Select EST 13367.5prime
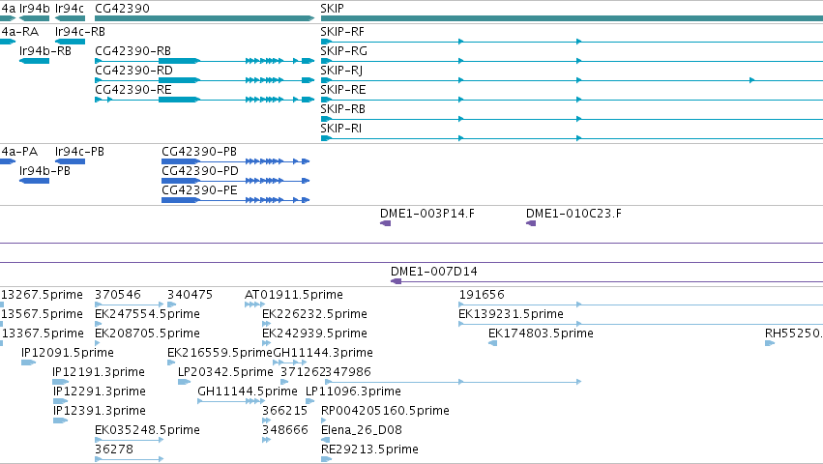Viewport: 823px width, 464px height. click(2, 343)
